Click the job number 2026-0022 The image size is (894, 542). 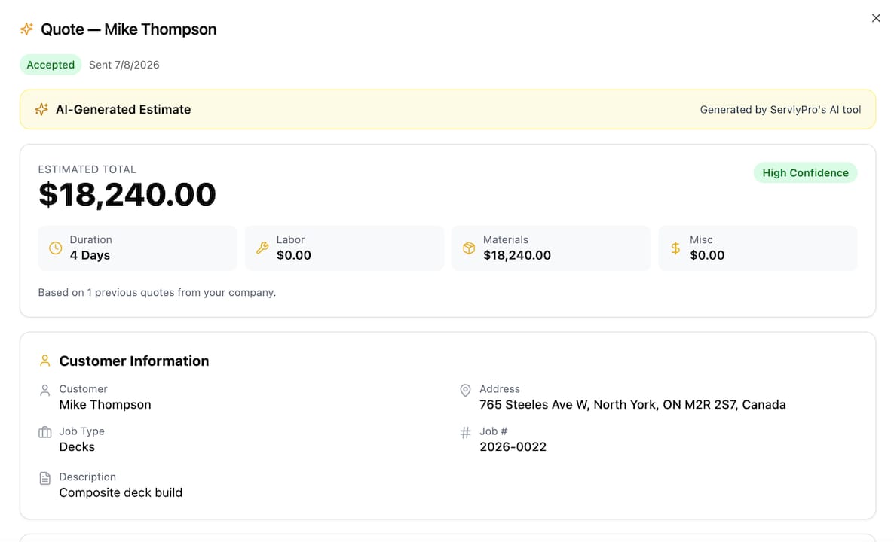click(513, 447)
